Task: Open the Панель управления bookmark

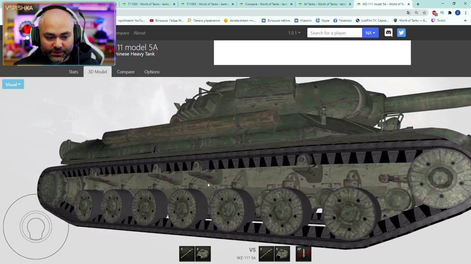Action: pos(204,21)
